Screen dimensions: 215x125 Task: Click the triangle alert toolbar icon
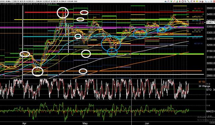click(x=200, y=1)
